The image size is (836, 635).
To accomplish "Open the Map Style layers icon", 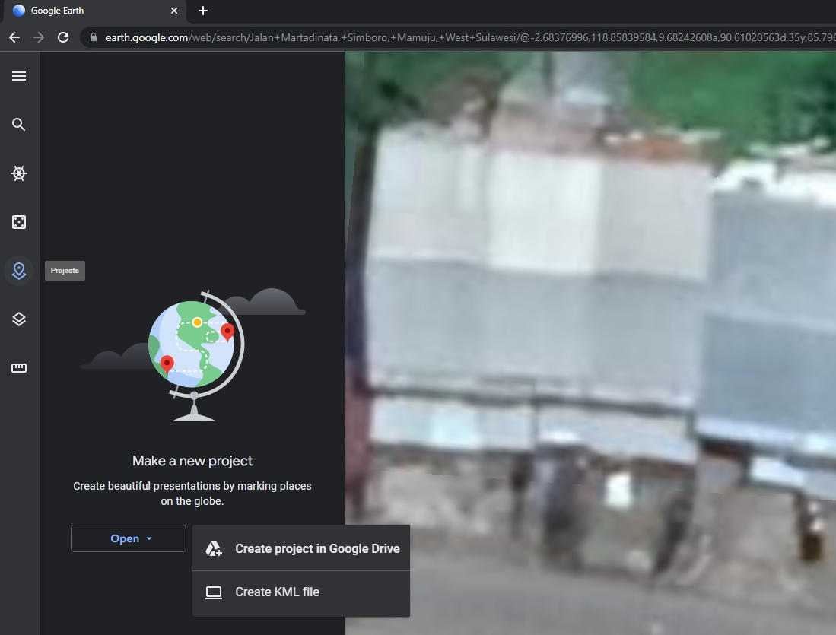I will pyautogui.click(x=19, y=319).
